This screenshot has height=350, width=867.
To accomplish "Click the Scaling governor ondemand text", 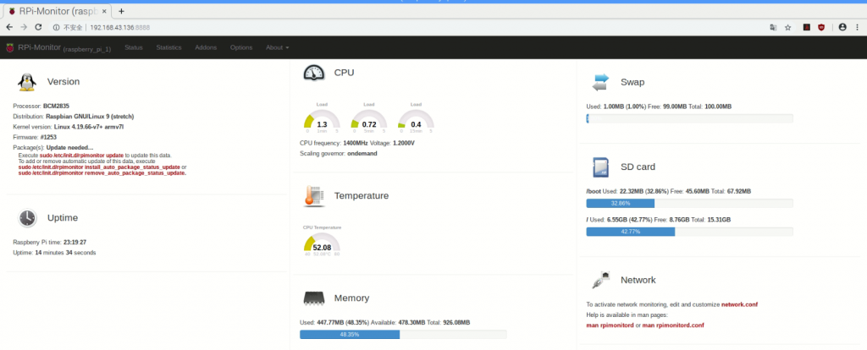I will 339,154.
